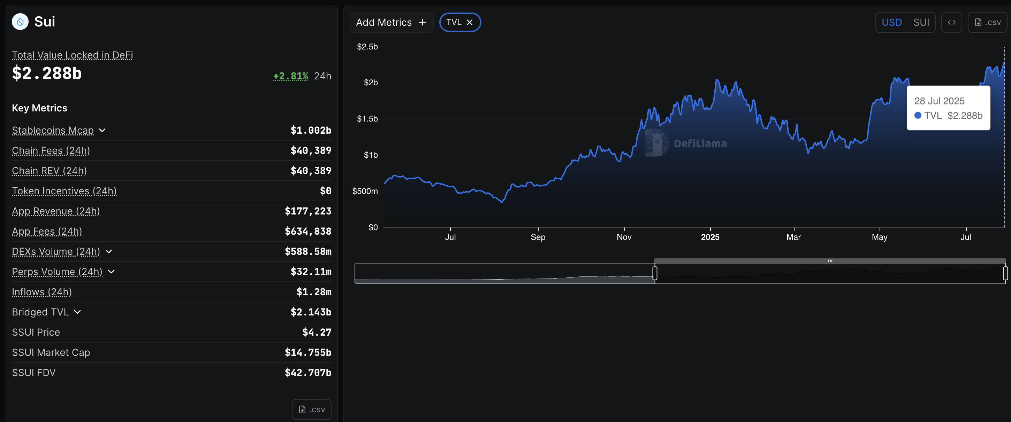This screenshot has height=422, width=1011.
Task: Click the embed code icon button
Action: tap(951, 22)
